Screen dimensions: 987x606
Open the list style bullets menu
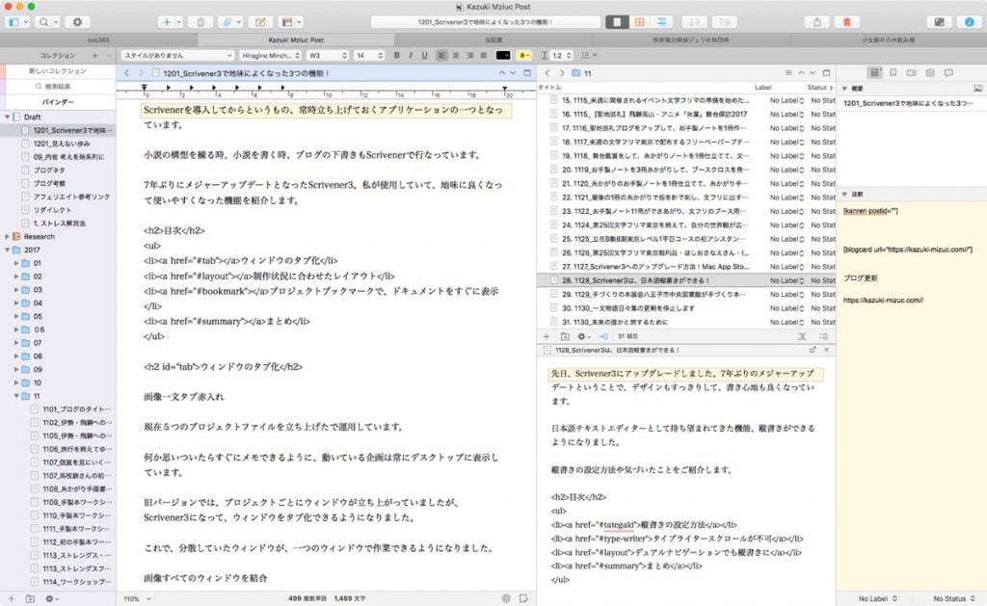point(589,55)
